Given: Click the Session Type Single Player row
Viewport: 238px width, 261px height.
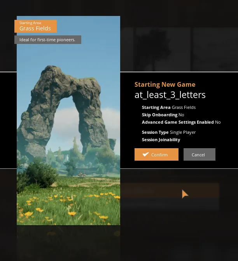Looking at the screenshot, I should pos(169,132).
